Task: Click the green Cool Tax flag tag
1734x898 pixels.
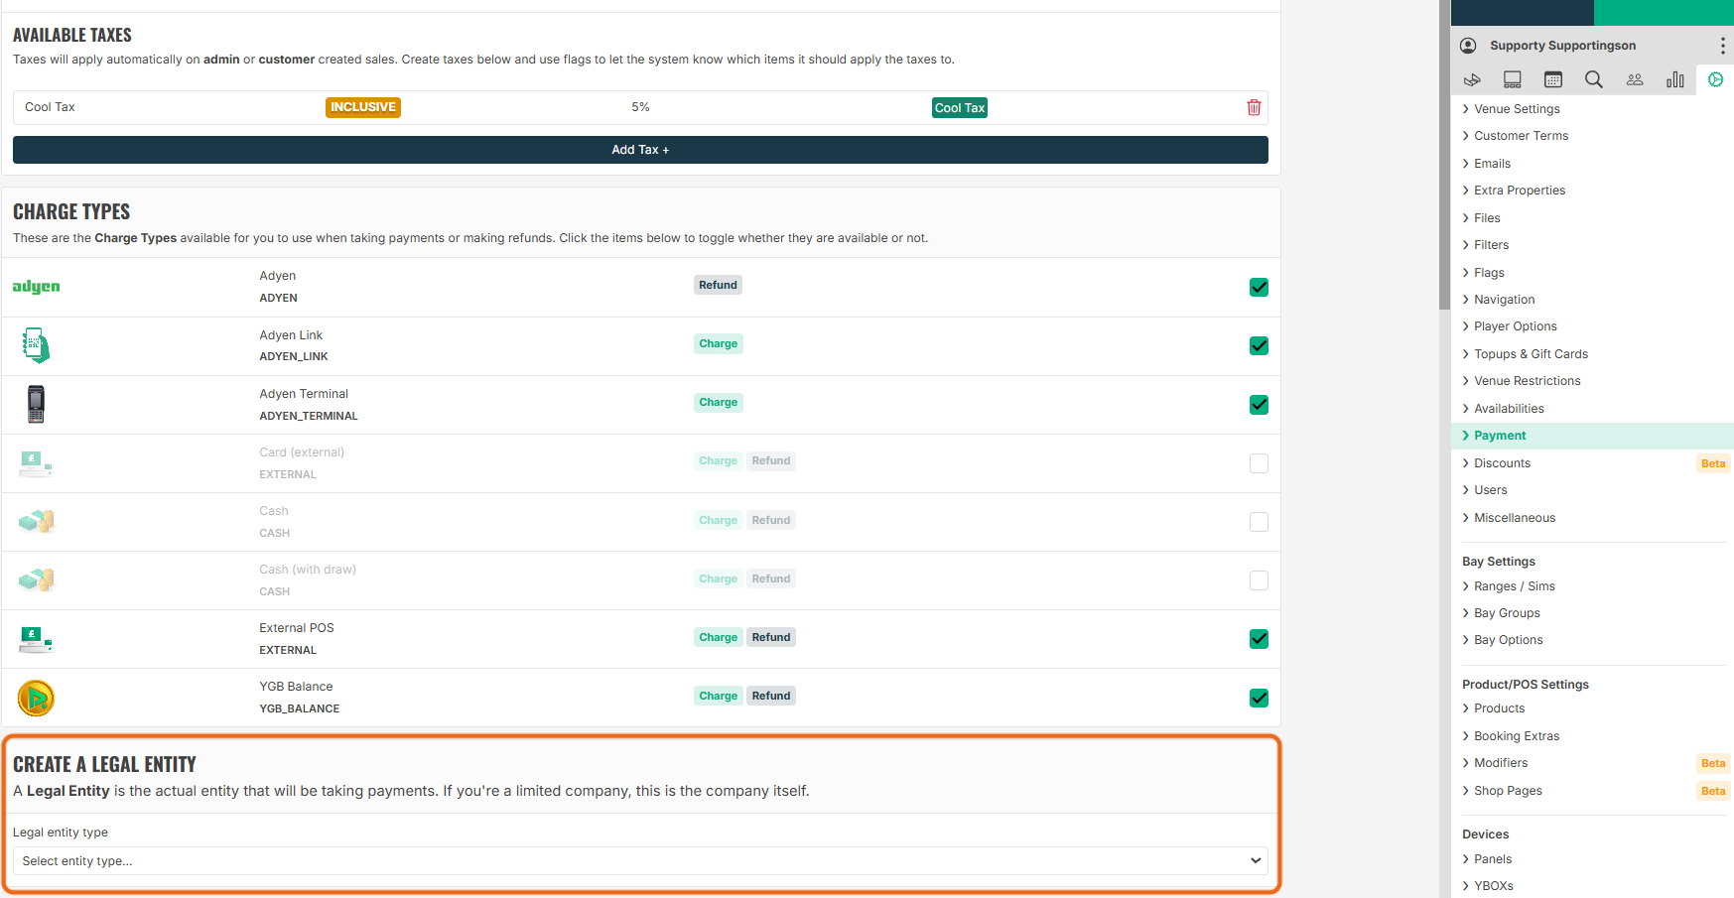Action: pyautogui.click(x=960, y=107)
